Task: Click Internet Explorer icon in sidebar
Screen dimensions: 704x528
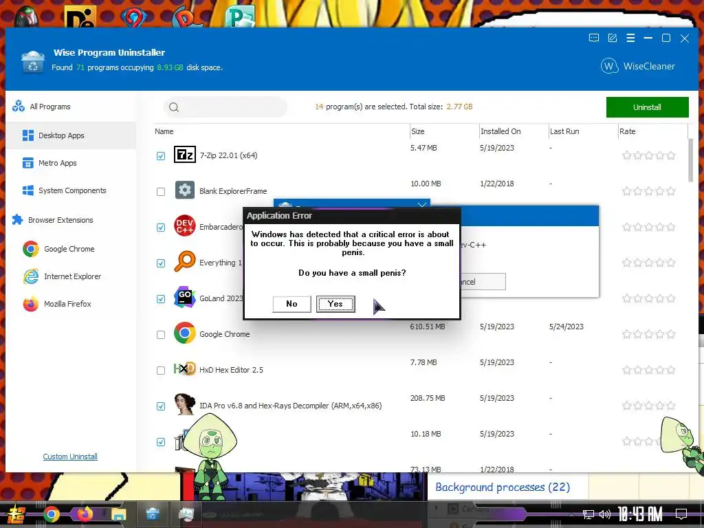Action: coord(30,276)
